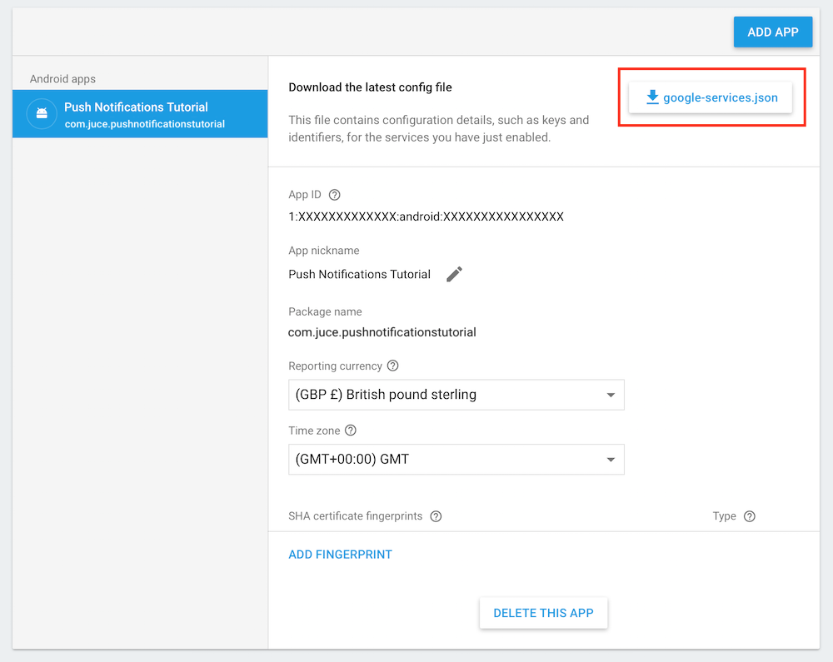Open the Reporting currency dropdown
Viewport: 833px width, 662px height.
click(x=456, y=394)
